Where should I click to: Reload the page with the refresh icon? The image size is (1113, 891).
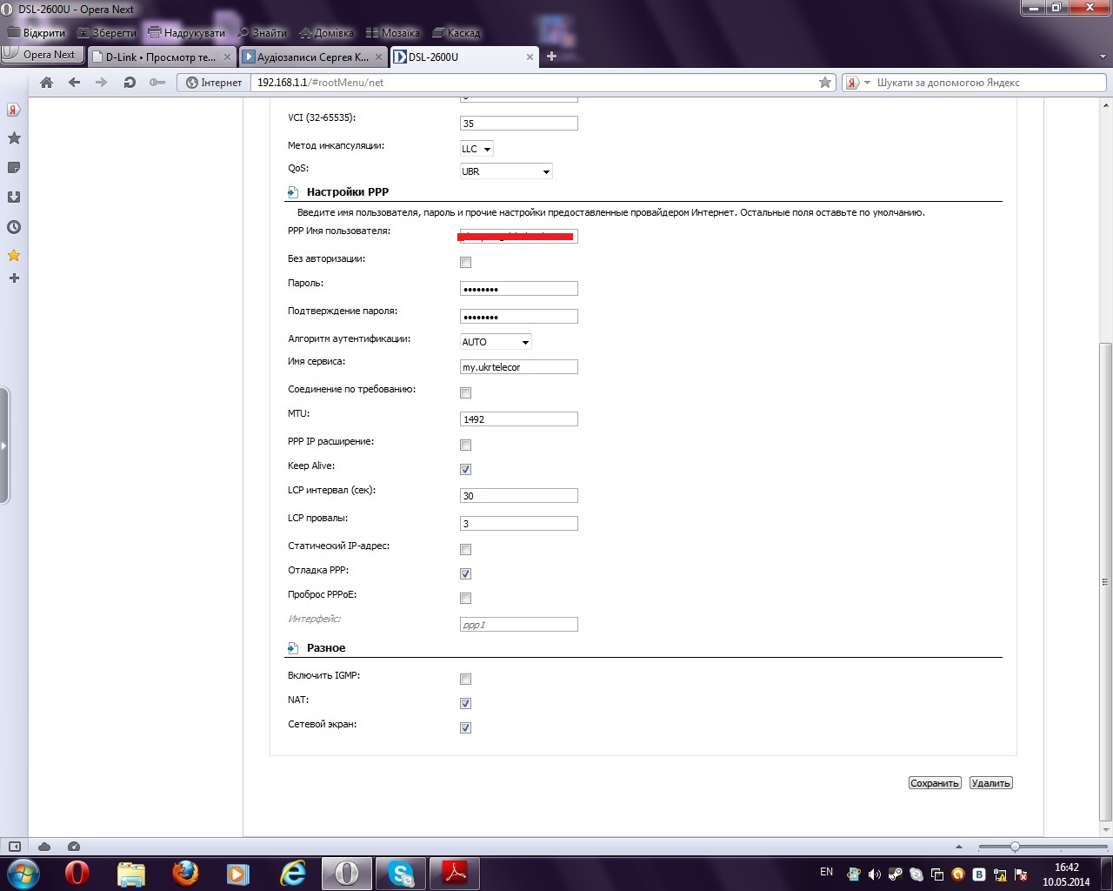coord(130,83)
